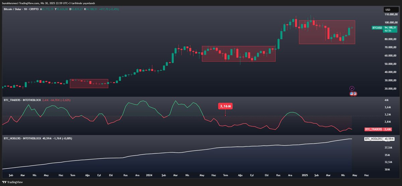Select the 3,16M red callout label
This screenshot has width=402, height=186.
tap(225, 106)
